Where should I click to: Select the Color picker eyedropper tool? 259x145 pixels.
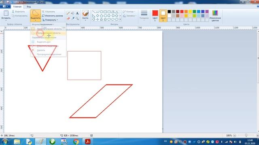click(x=73, y=18)
